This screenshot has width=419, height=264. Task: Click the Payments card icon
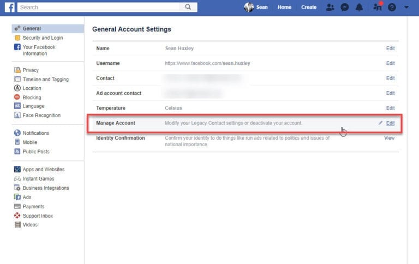coord(17,206)
